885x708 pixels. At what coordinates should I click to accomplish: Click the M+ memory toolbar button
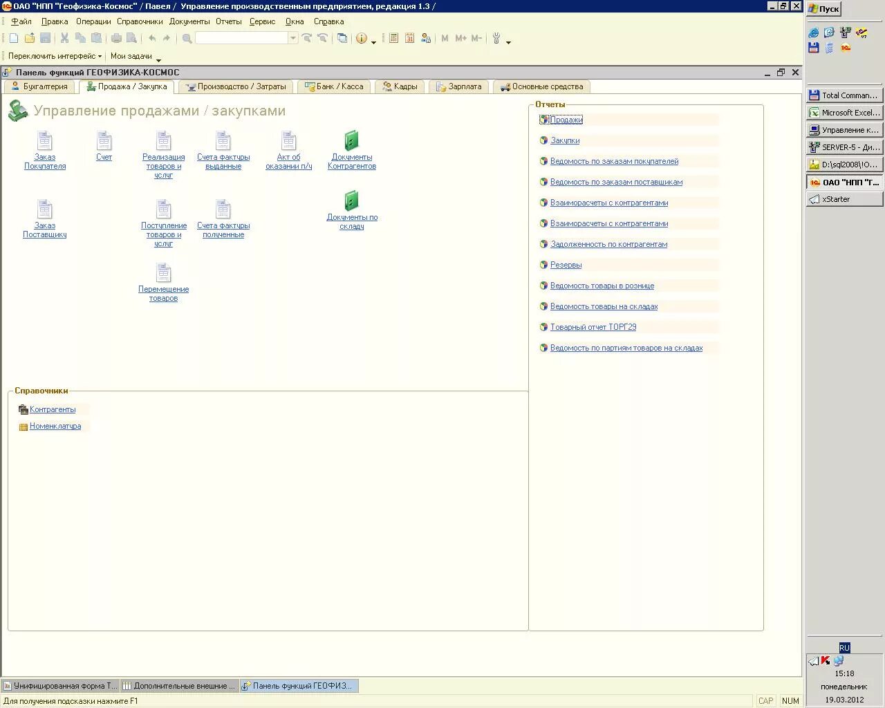[x=460, y=38]
